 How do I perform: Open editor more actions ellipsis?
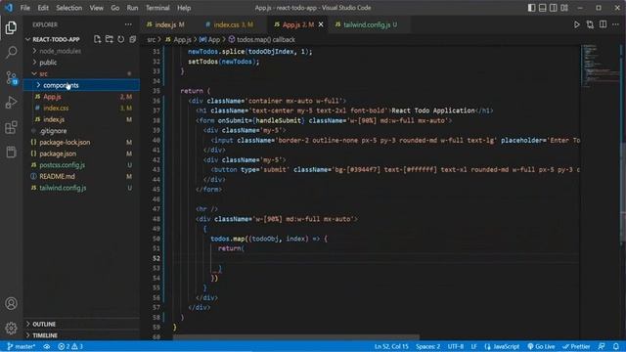pos(615,24)
